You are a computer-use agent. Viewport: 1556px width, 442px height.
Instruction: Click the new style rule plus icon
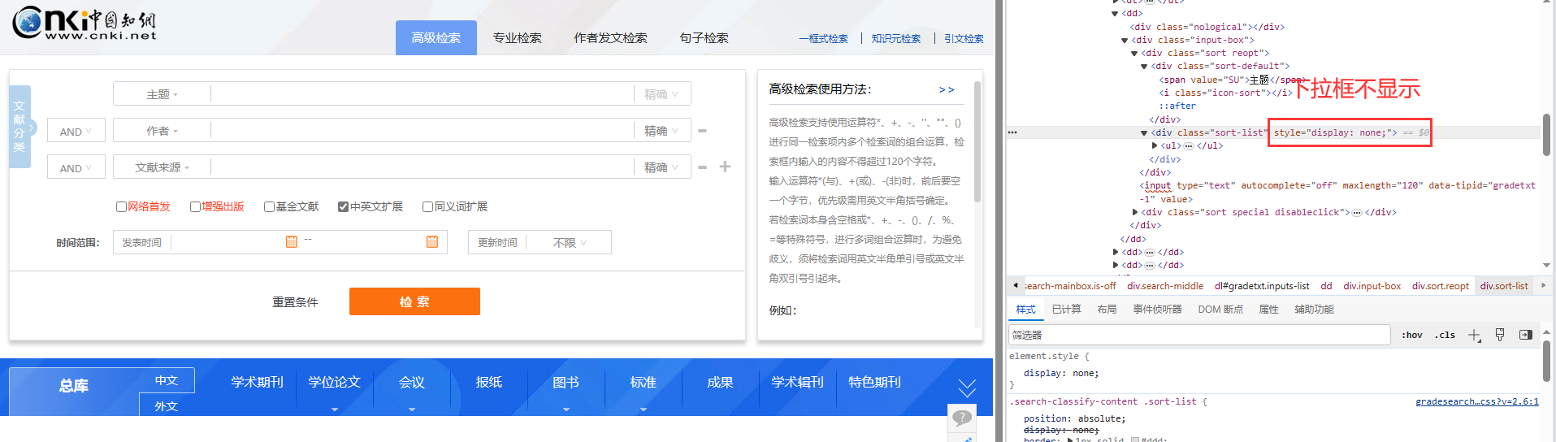(1474, 335)
